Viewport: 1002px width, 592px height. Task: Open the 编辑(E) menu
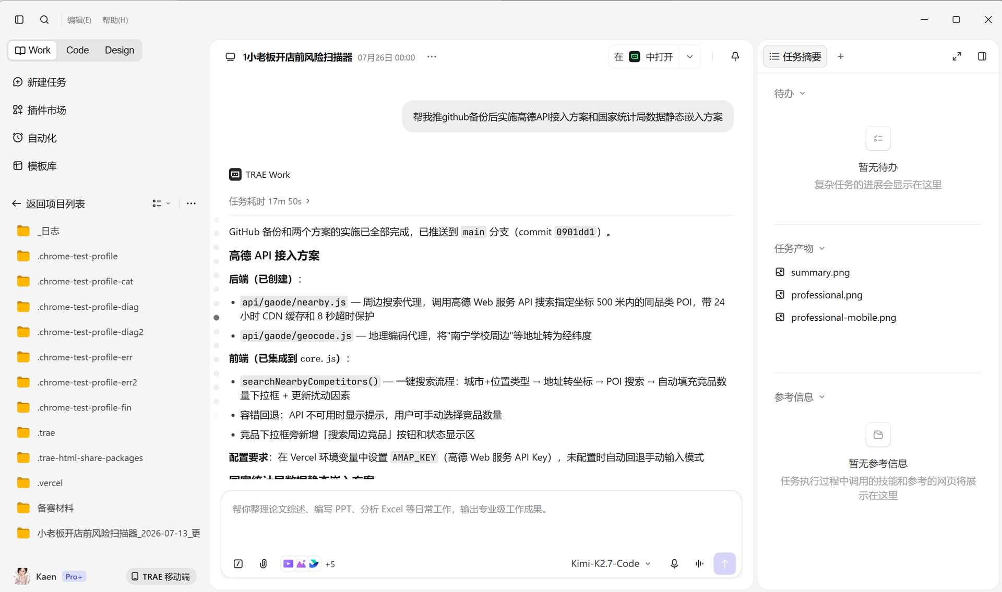click(x=79, y=20)
